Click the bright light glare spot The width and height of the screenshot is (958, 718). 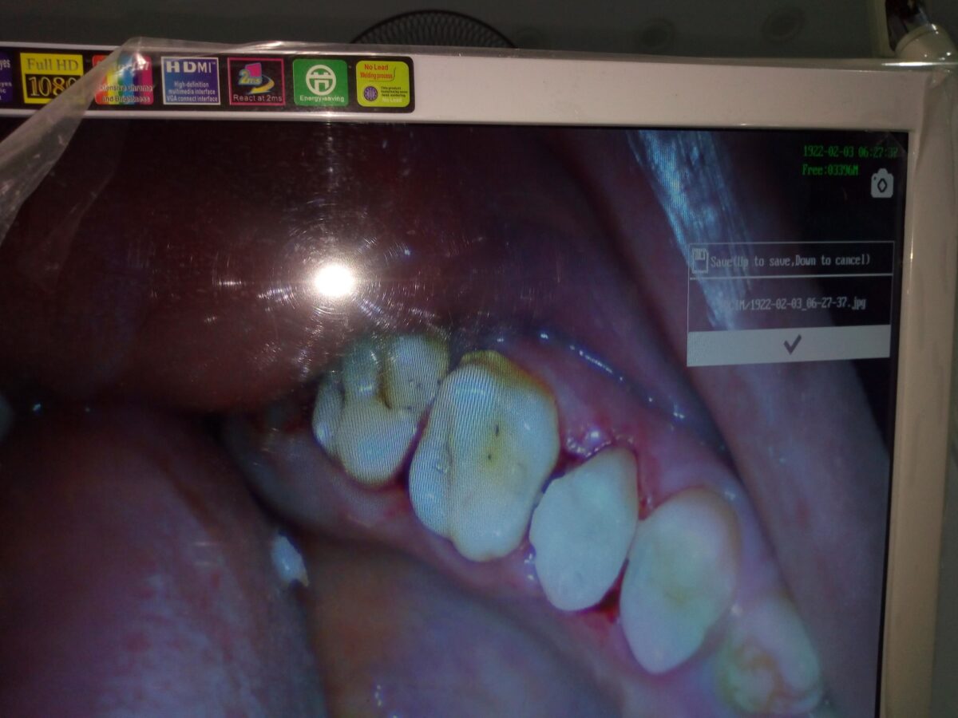pos(335,280)
